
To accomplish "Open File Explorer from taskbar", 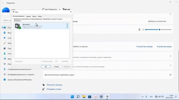I will pos(84,97).
